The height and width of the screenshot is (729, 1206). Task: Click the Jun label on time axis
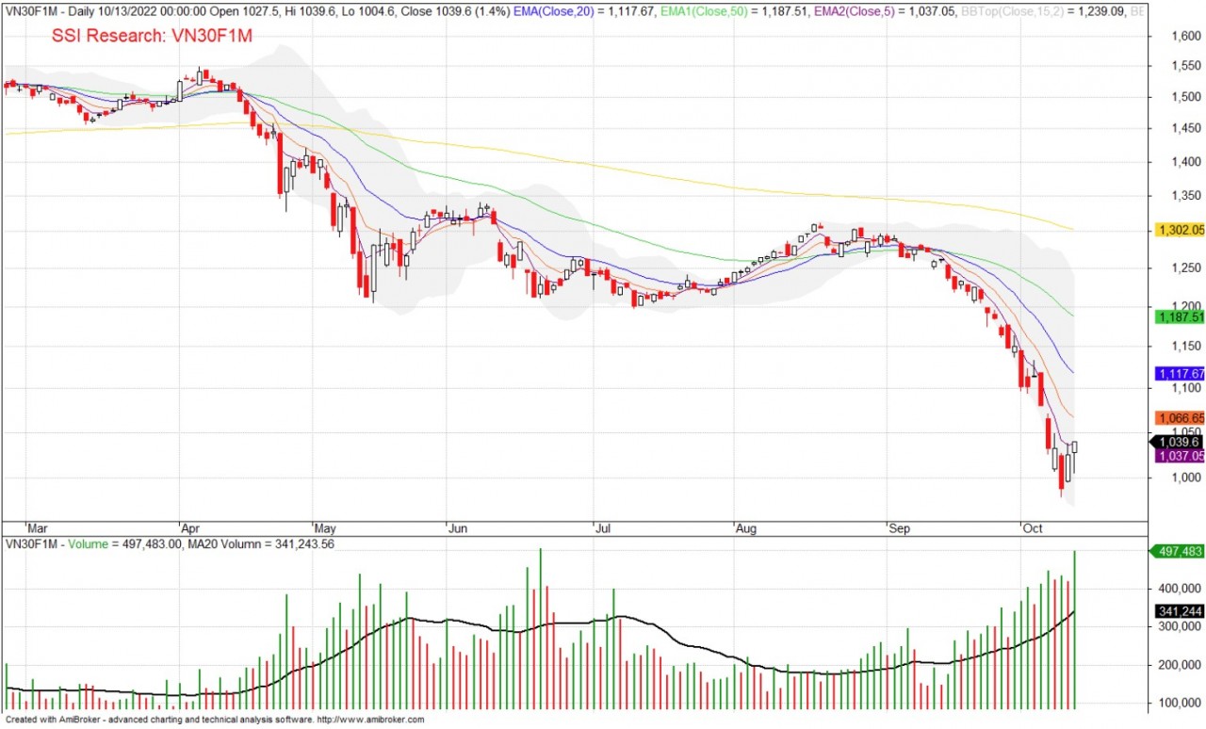point(457,528)
